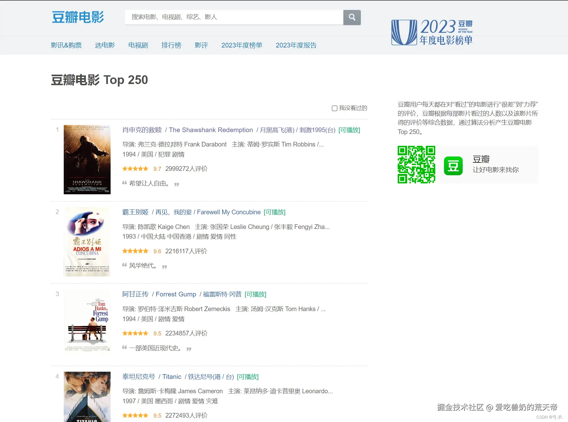Open the 阿甘正传 title link
This screenshot has height=422, width=568.
(x=135, y=294)
